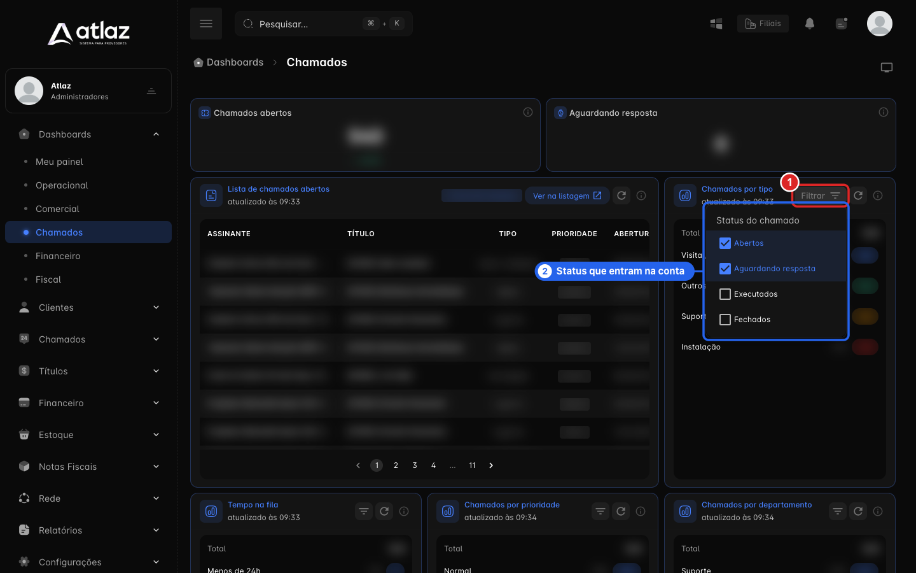Expand the Rede sidebar menu
Viewport: 916px width, 573px height.
[x=88, y=499]
